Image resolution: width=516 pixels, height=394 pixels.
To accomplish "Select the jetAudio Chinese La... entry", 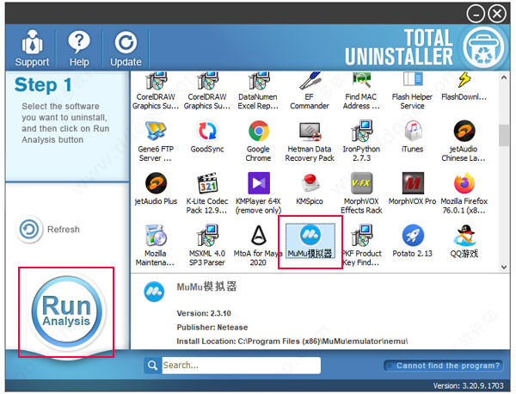I will pyautogui.click(x=464, y=142).
